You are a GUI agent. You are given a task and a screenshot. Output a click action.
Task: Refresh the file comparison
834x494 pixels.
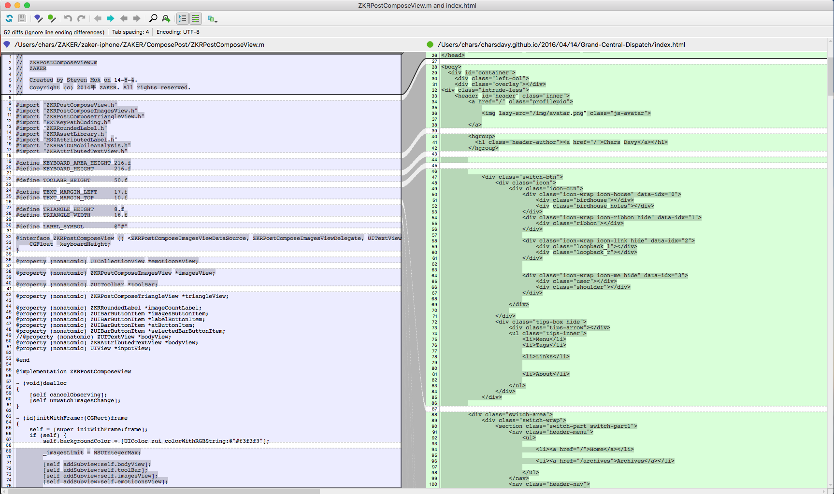[9, 18]
